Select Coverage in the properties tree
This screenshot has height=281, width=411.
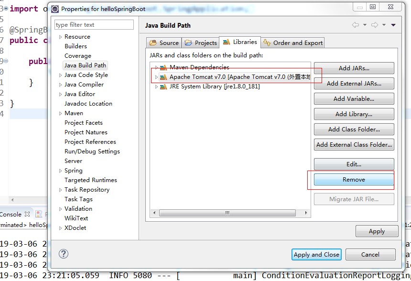click(78, 56)
